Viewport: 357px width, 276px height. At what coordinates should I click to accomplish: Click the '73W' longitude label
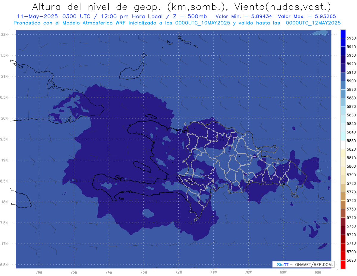pos(144,272)
